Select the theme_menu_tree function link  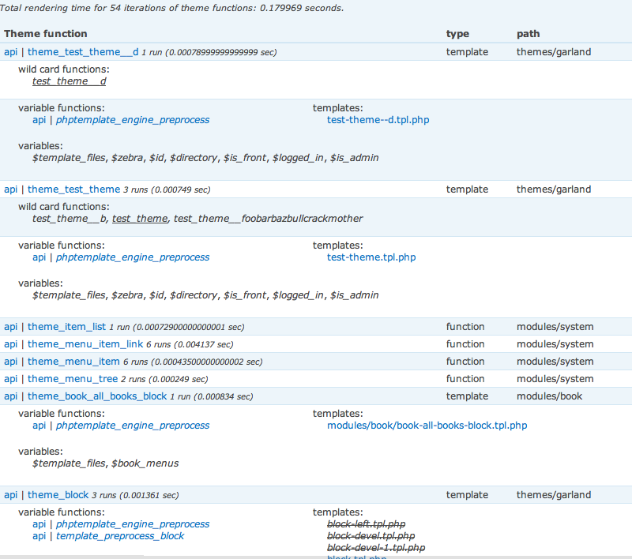click(x=73, y=379)
